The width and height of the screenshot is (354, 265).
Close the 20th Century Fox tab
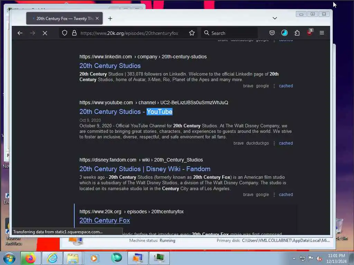(97, 19)
